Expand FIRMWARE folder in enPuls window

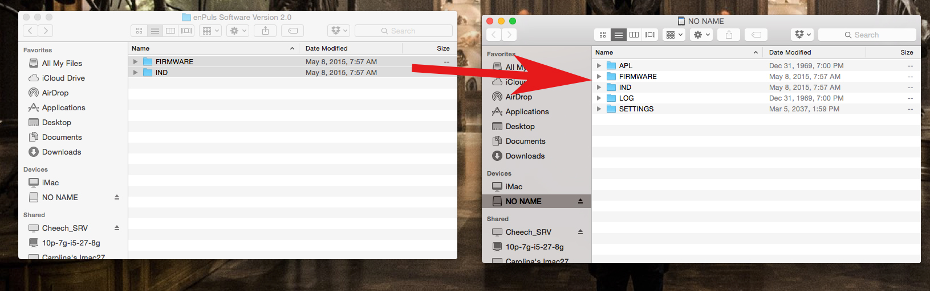tap(135, 62)
